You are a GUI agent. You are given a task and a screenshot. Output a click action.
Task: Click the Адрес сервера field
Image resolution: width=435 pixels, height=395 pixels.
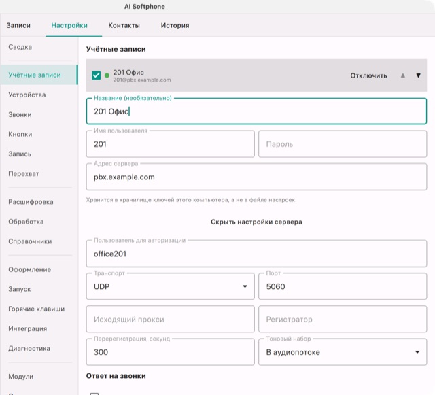click(x=256, y=177)
